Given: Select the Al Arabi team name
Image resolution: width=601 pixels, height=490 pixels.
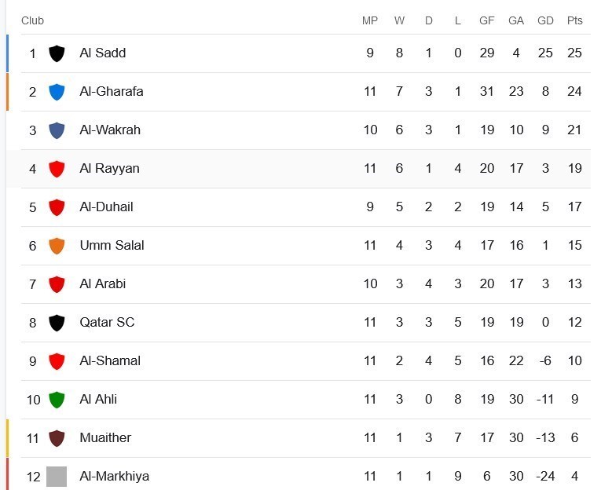Looking at the screenshot, I should pos(103,283).
